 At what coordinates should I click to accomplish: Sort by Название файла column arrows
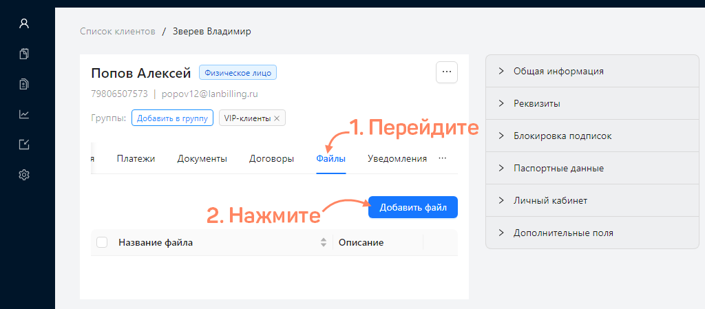point(324,242)
